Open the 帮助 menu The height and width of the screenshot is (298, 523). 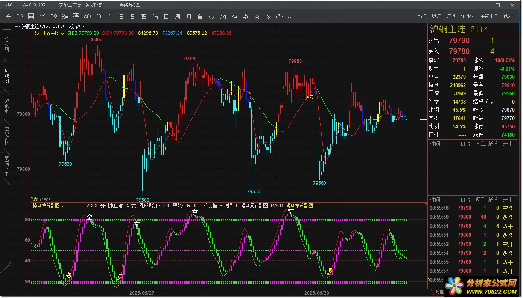pyautogui.click(x=508, y=16)
